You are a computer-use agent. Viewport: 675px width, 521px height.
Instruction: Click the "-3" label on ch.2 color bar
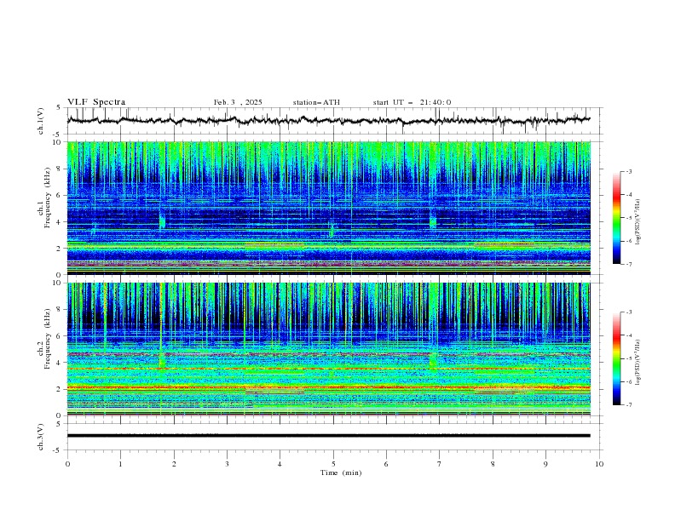(629, 312)
